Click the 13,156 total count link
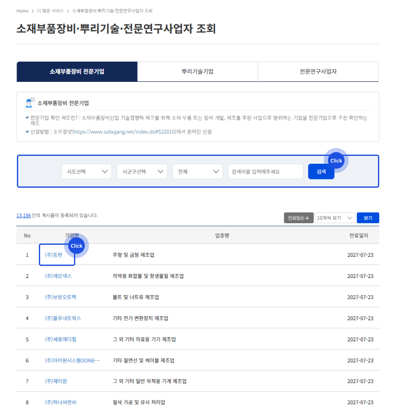The height and width of the screenshot is (406, 397). [x=24, y=215]
